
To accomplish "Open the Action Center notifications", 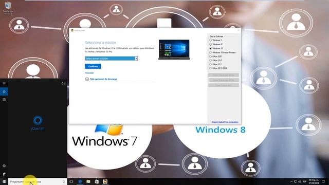I will 323,181.
